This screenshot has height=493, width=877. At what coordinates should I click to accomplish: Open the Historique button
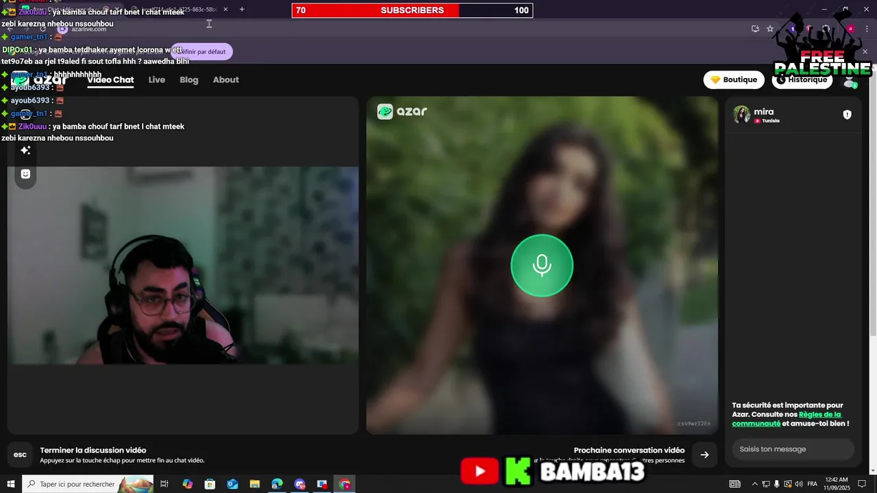pyautogui.click(x=802, y=79)
